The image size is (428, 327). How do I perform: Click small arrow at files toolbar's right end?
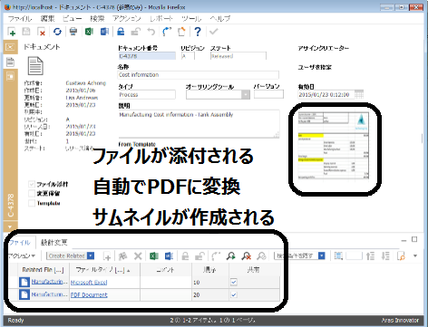(415, 255)
